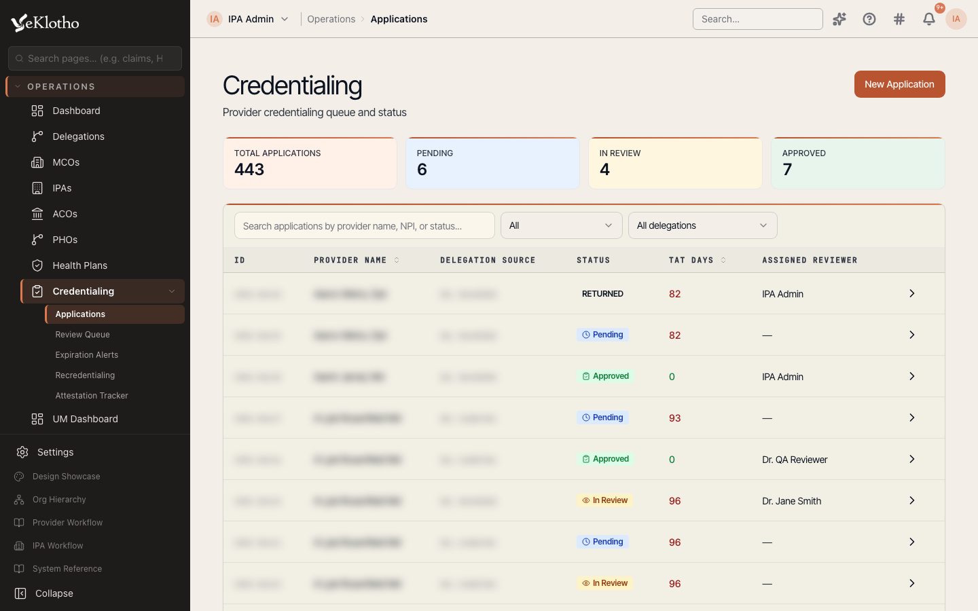Open the All delegations filter dropdown
Screen dimensions: 978x611
point(703,225)
